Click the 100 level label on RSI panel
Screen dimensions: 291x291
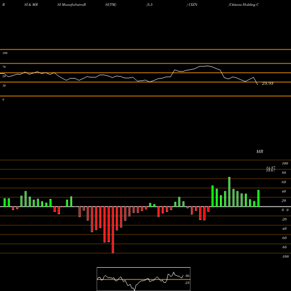pos(5,53)
